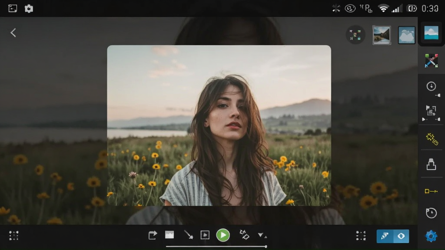The width and height of the screenshot is (445, 250).
Task: Select the mountain lake landscape thumbnail
Action: (382, 35)
